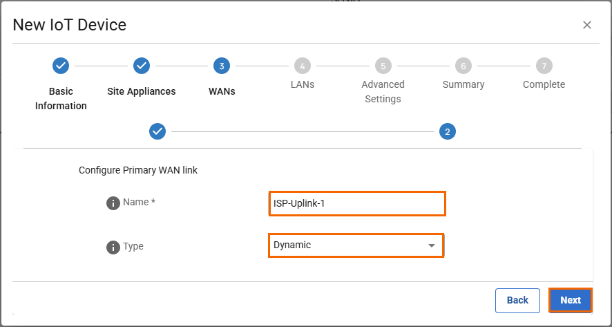Click the Name field info icon
612x327 pixels.
[113, 203]
